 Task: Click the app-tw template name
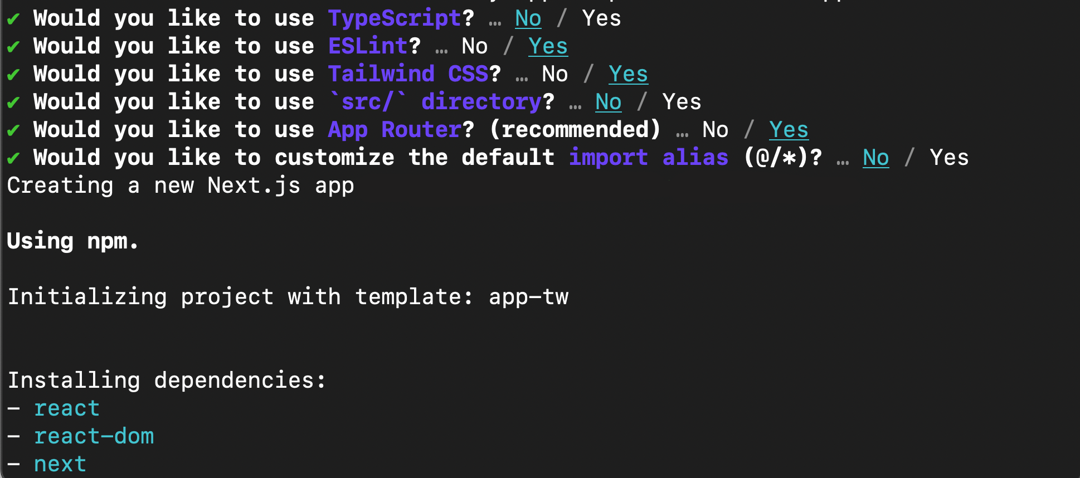coord(528,297)
